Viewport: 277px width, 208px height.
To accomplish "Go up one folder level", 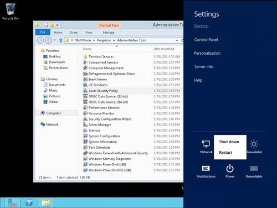I will pos(61,40).
